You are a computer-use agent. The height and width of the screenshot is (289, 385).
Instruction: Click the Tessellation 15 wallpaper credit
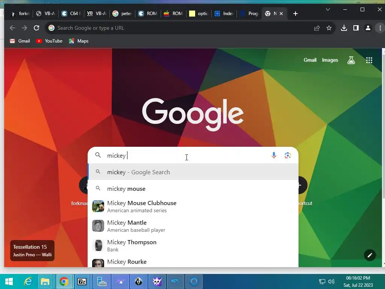pyautogui.click(x=32, y=250)
